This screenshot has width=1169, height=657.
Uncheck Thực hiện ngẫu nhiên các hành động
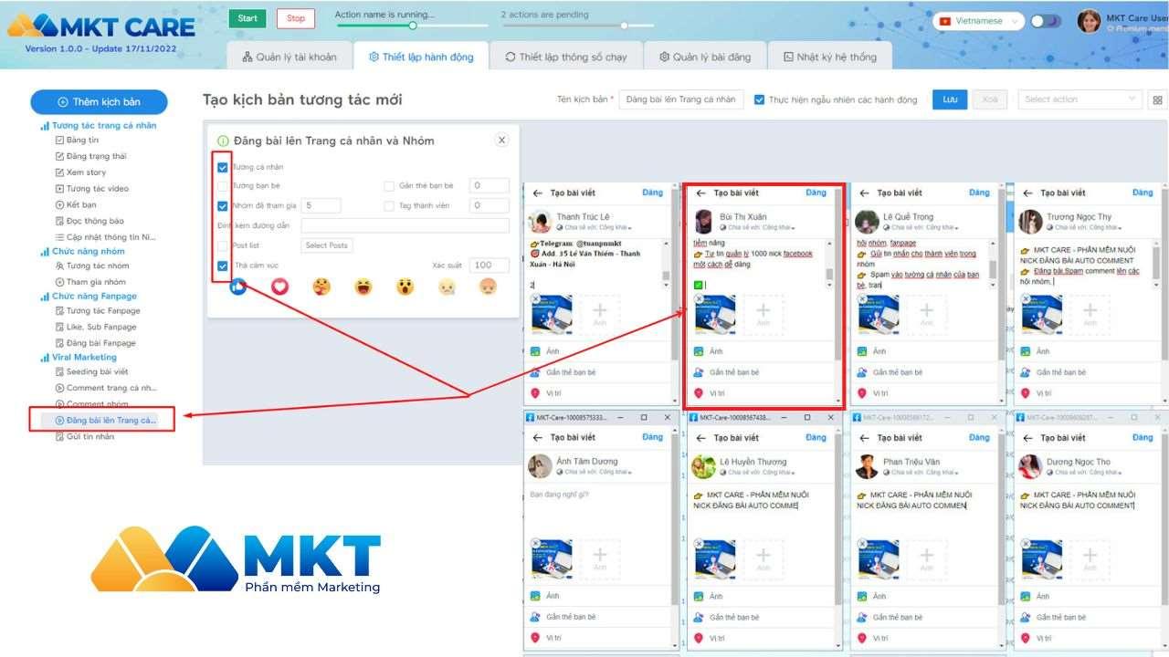(759, 99)
